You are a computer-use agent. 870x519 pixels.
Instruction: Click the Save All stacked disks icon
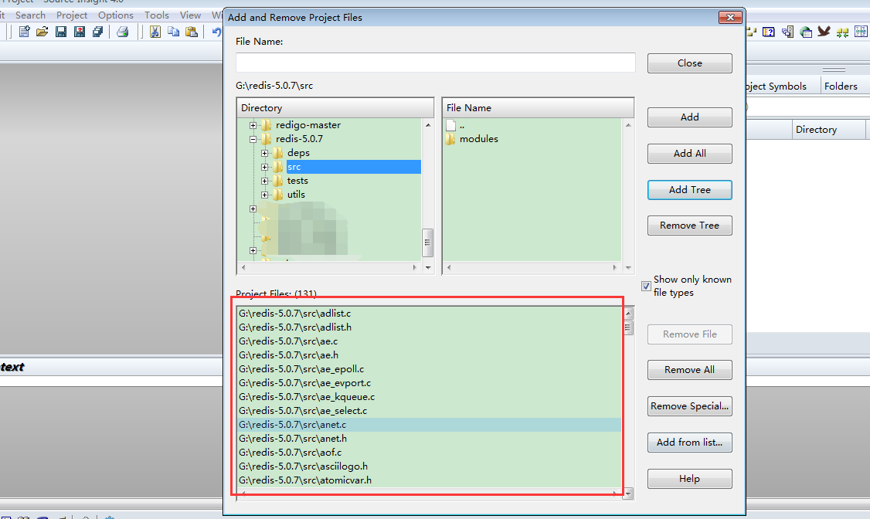pos(97,32)
